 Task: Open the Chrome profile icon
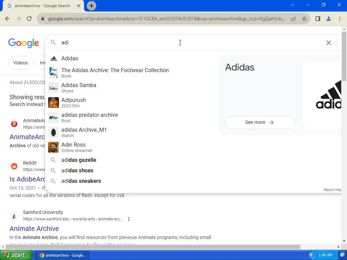329,19
